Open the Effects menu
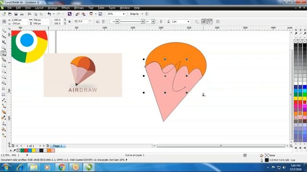 tap(66, 8)
